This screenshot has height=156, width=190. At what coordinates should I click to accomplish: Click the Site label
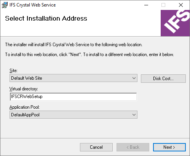(x=13, y=71)
